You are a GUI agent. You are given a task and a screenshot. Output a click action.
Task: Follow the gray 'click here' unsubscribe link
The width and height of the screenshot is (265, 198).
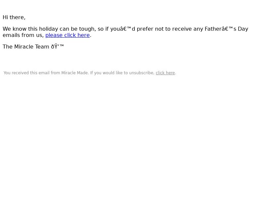click(165, 73)
